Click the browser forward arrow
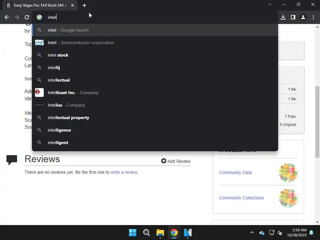This screenshot has width=320, height=240. click(x=17, y=17)
